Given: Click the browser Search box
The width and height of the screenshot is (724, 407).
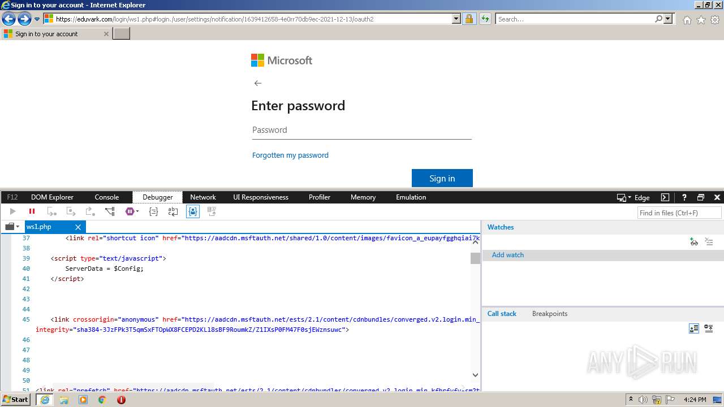Looking at the screenshot, I should [x=575, y=19].
